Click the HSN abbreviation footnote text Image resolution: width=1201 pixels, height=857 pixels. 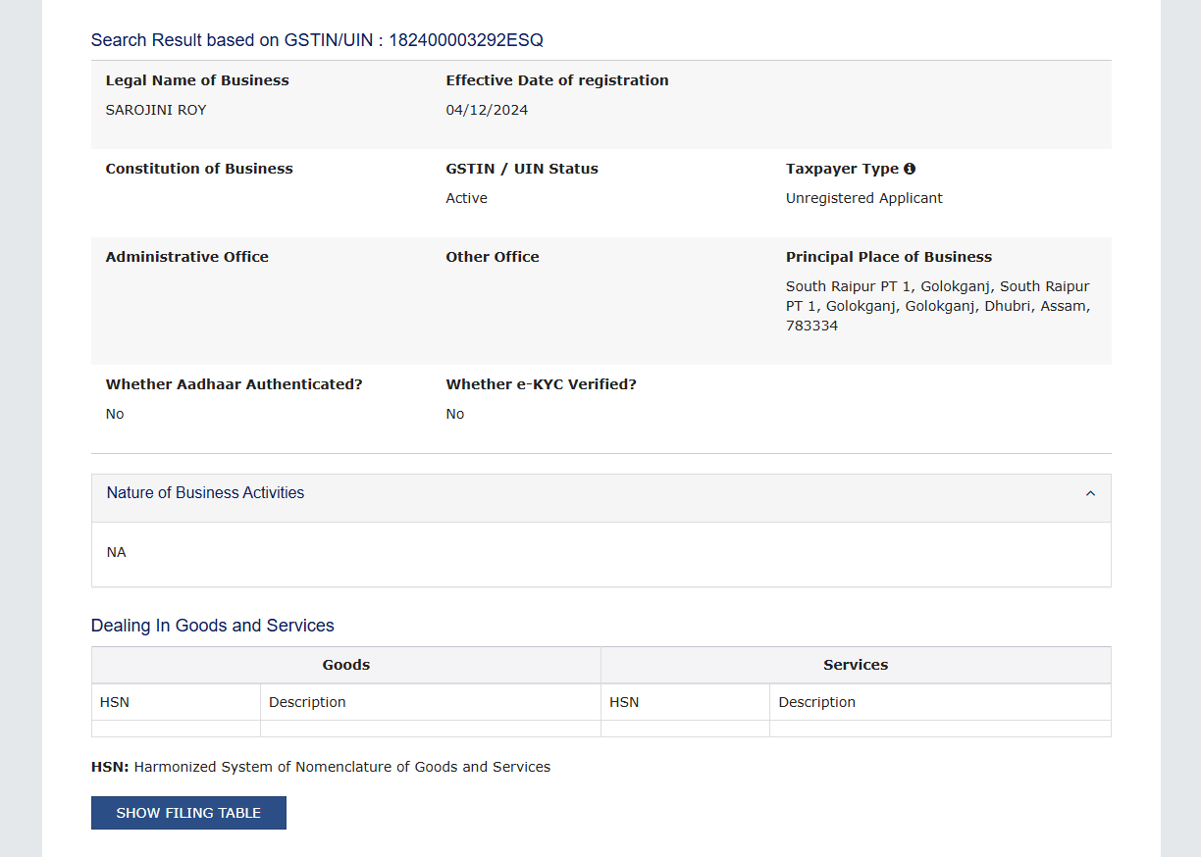[x=321, y=767]
